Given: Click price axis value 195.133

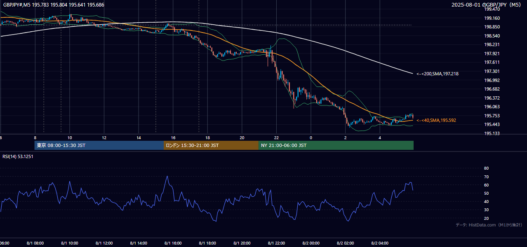Looking at the screenshot, I should tap(492, 133).
